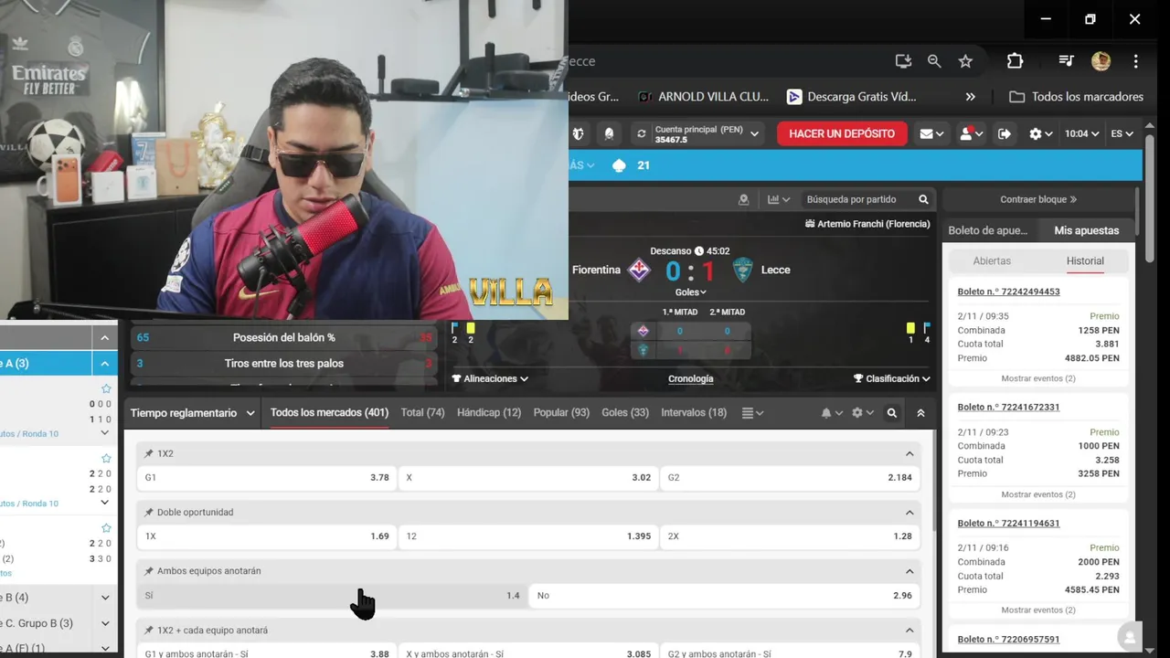Viewport: 1170px width, 658px height.
Task: Unpin the Doble oportunidad market
Action: click(149, 513)
